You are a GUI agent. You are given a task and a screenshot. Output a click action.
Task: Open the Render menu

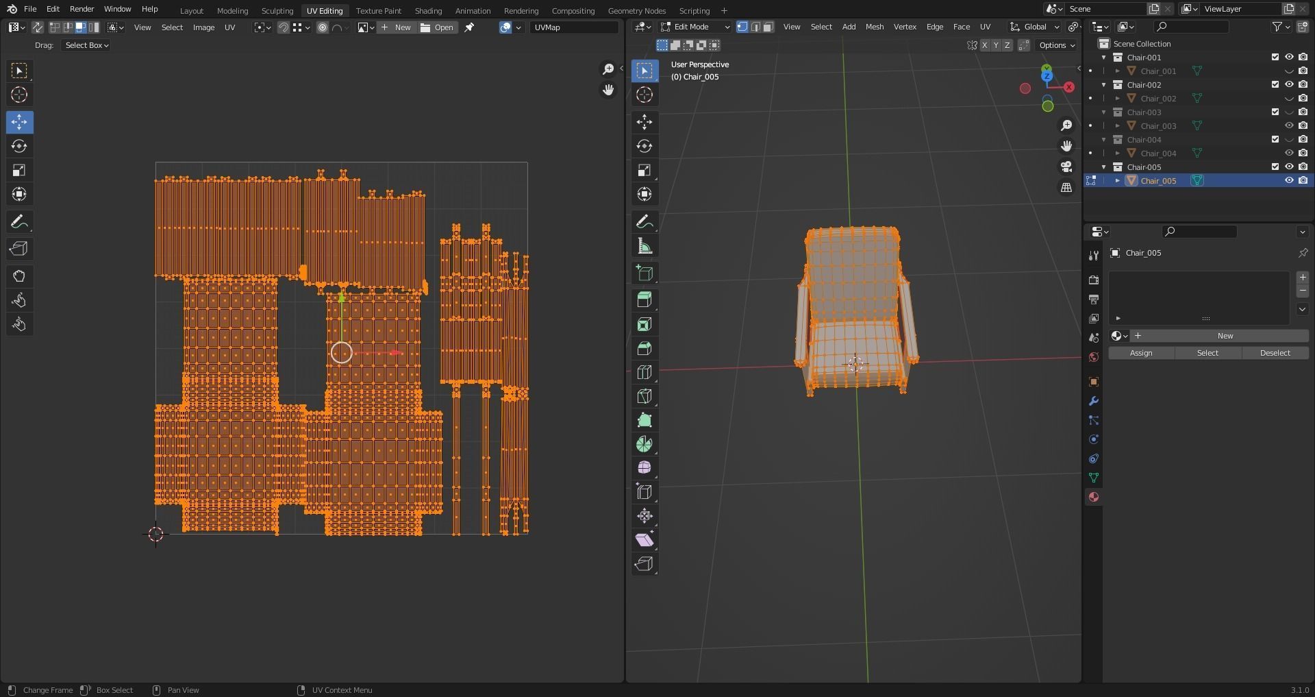click(x=82, y=9)
